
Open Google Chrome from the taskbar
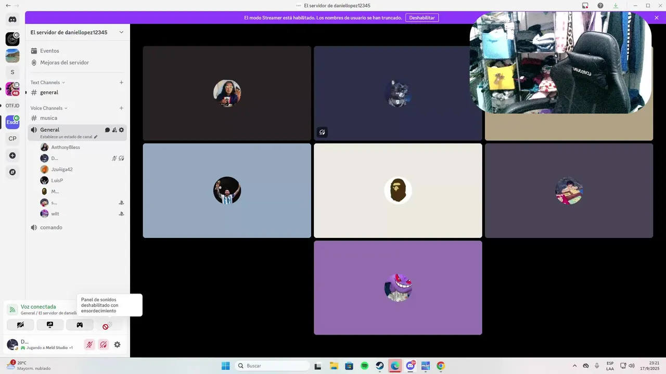point(441,366)
